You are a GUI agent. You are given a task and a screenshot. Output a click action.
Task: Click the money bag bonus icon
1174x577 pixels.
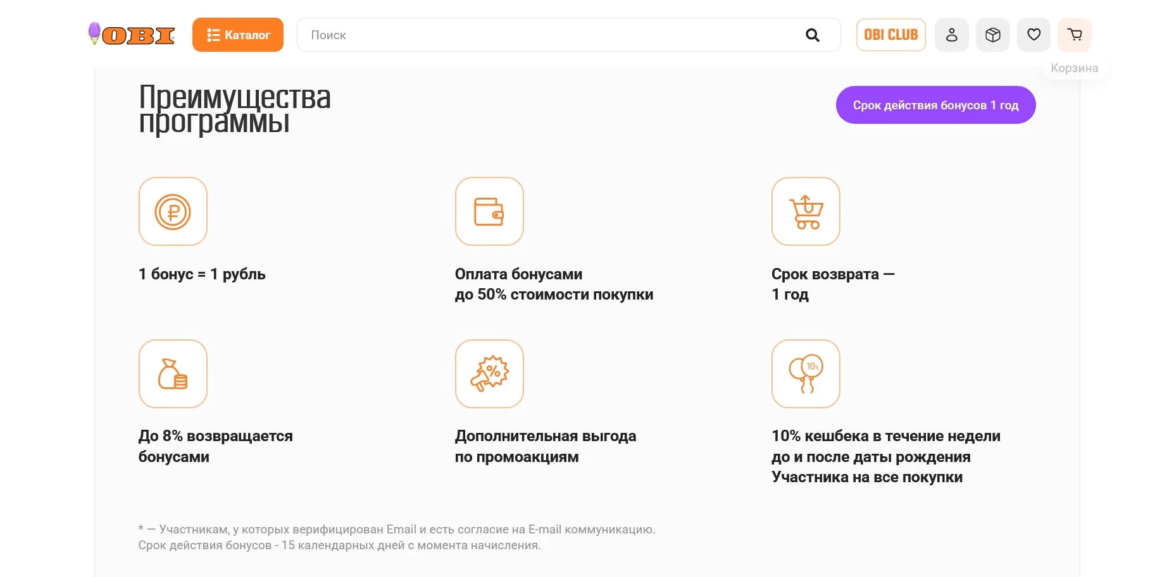coord(173,374)
